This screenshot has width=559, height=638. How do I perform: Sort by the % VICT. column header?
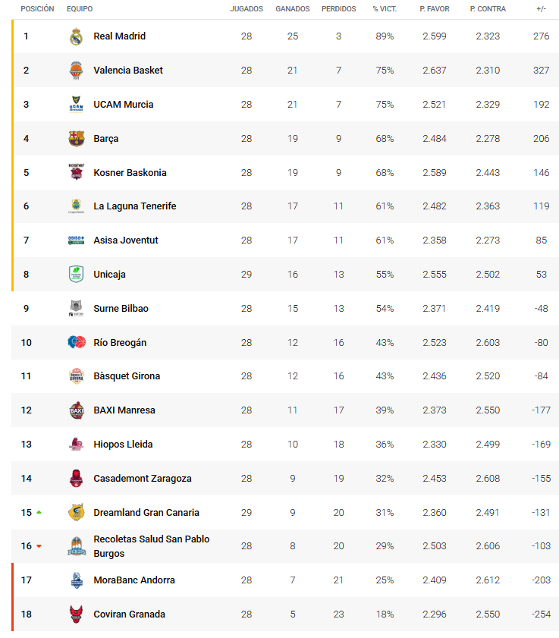pos(385,9)
